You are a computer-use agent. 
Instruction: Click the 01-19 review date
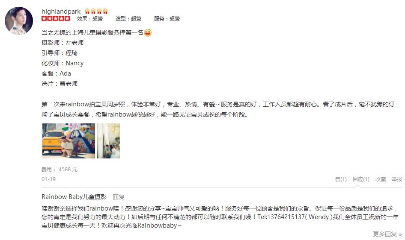48,179
